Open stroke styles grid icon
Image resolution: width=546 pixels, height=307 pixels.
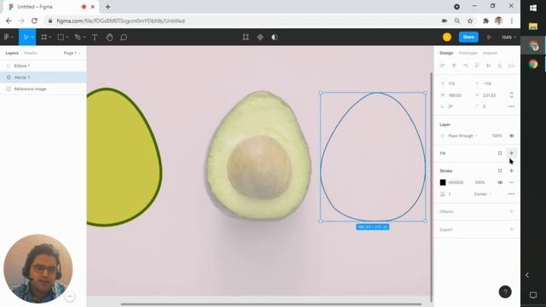(x=500, y=171)
